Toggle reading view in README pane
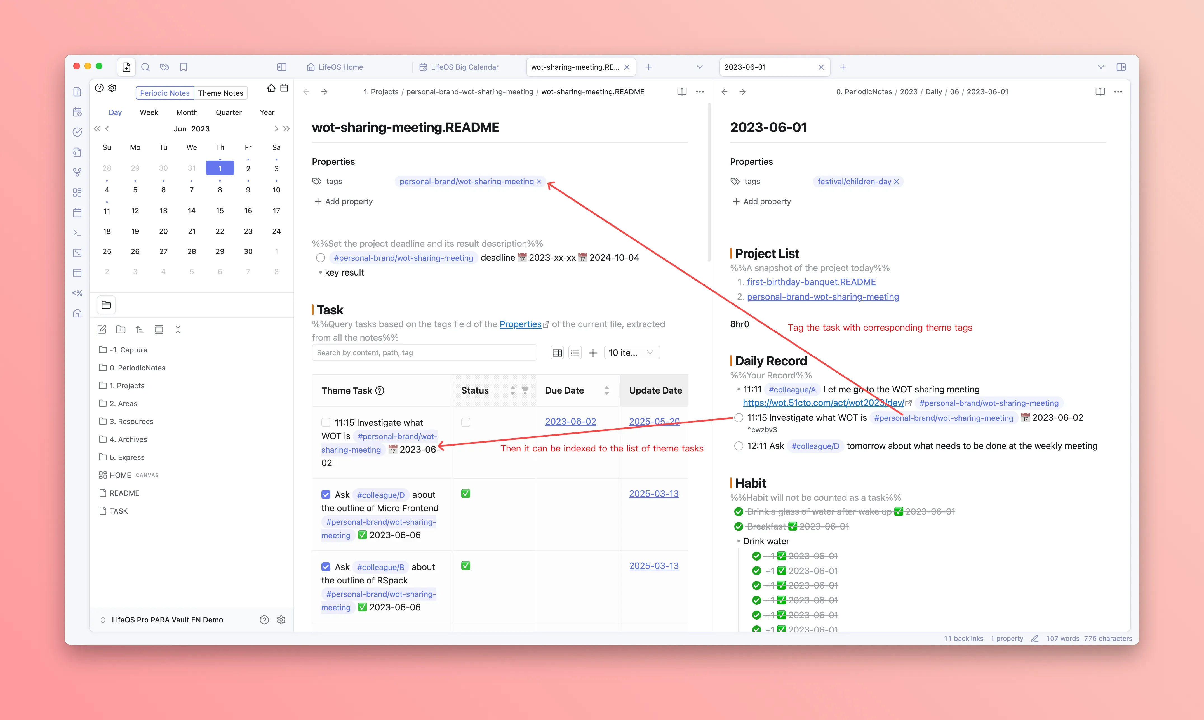This screenshot has width=1204, height=720. (681, 92)
